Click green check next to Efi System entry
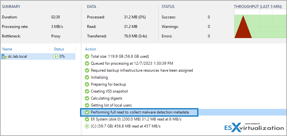The height and width of the screenshot is (136, 287). click(87, 119)
